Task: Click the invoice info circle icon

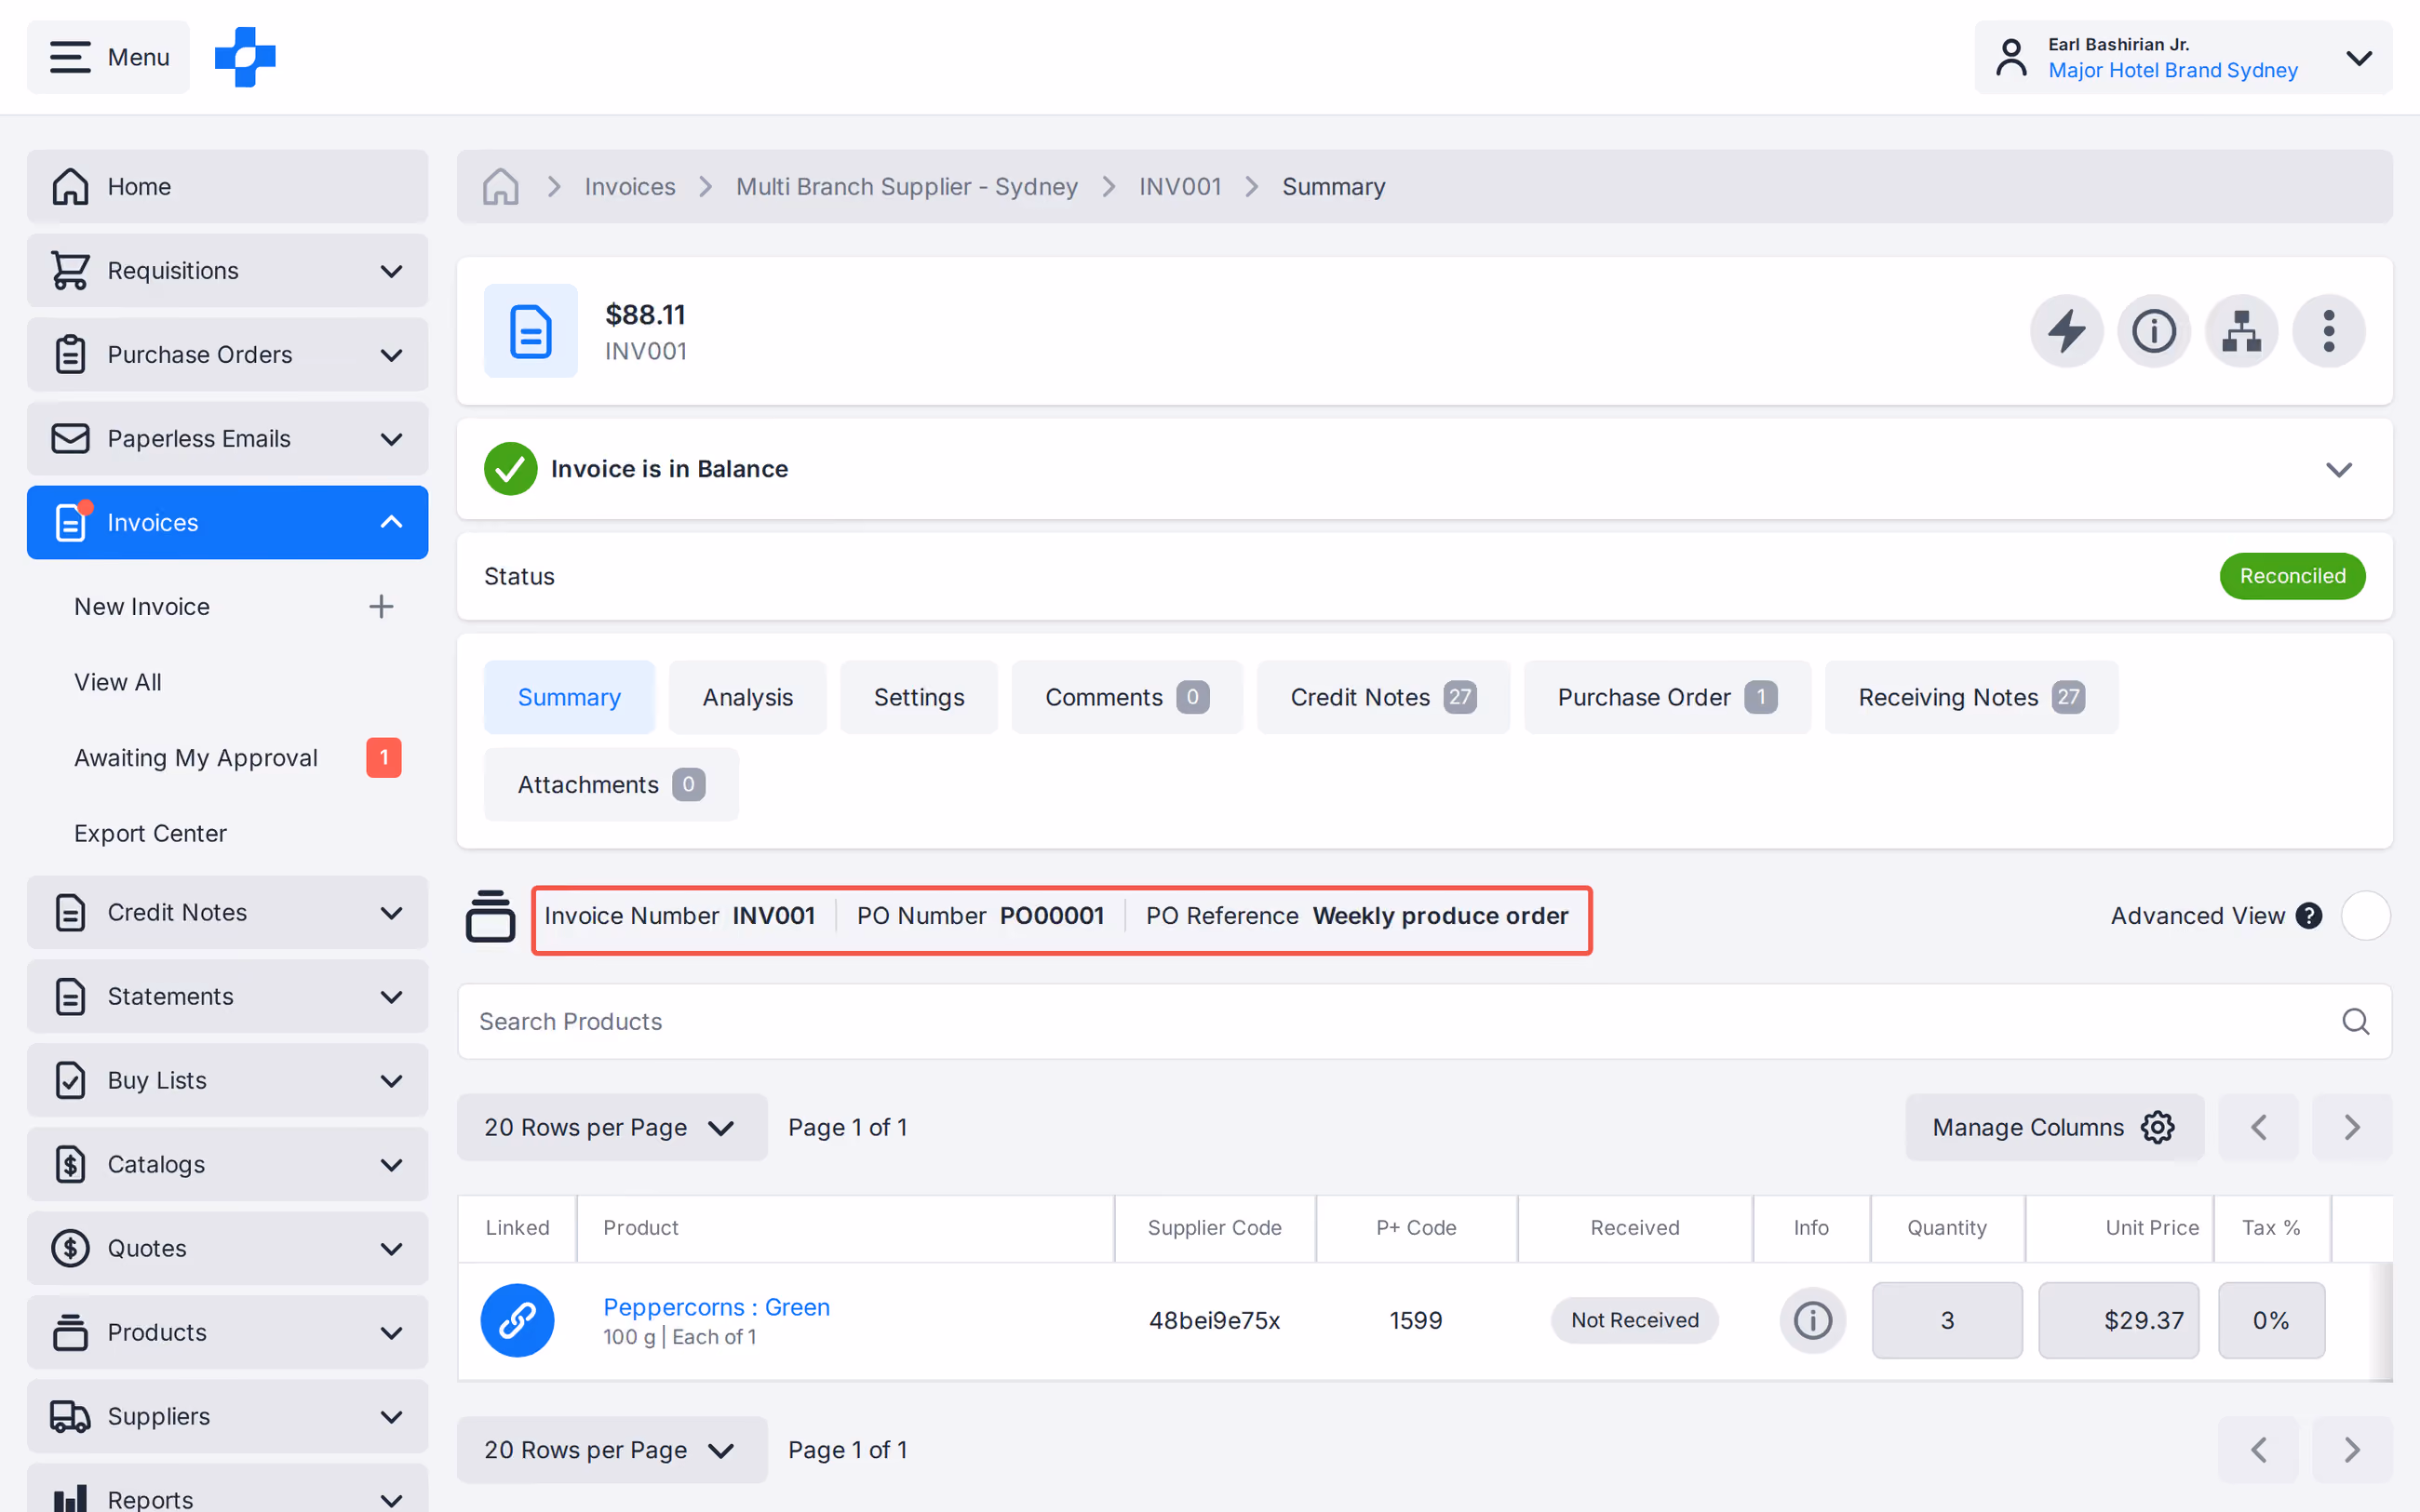Action: point(2154,331)
